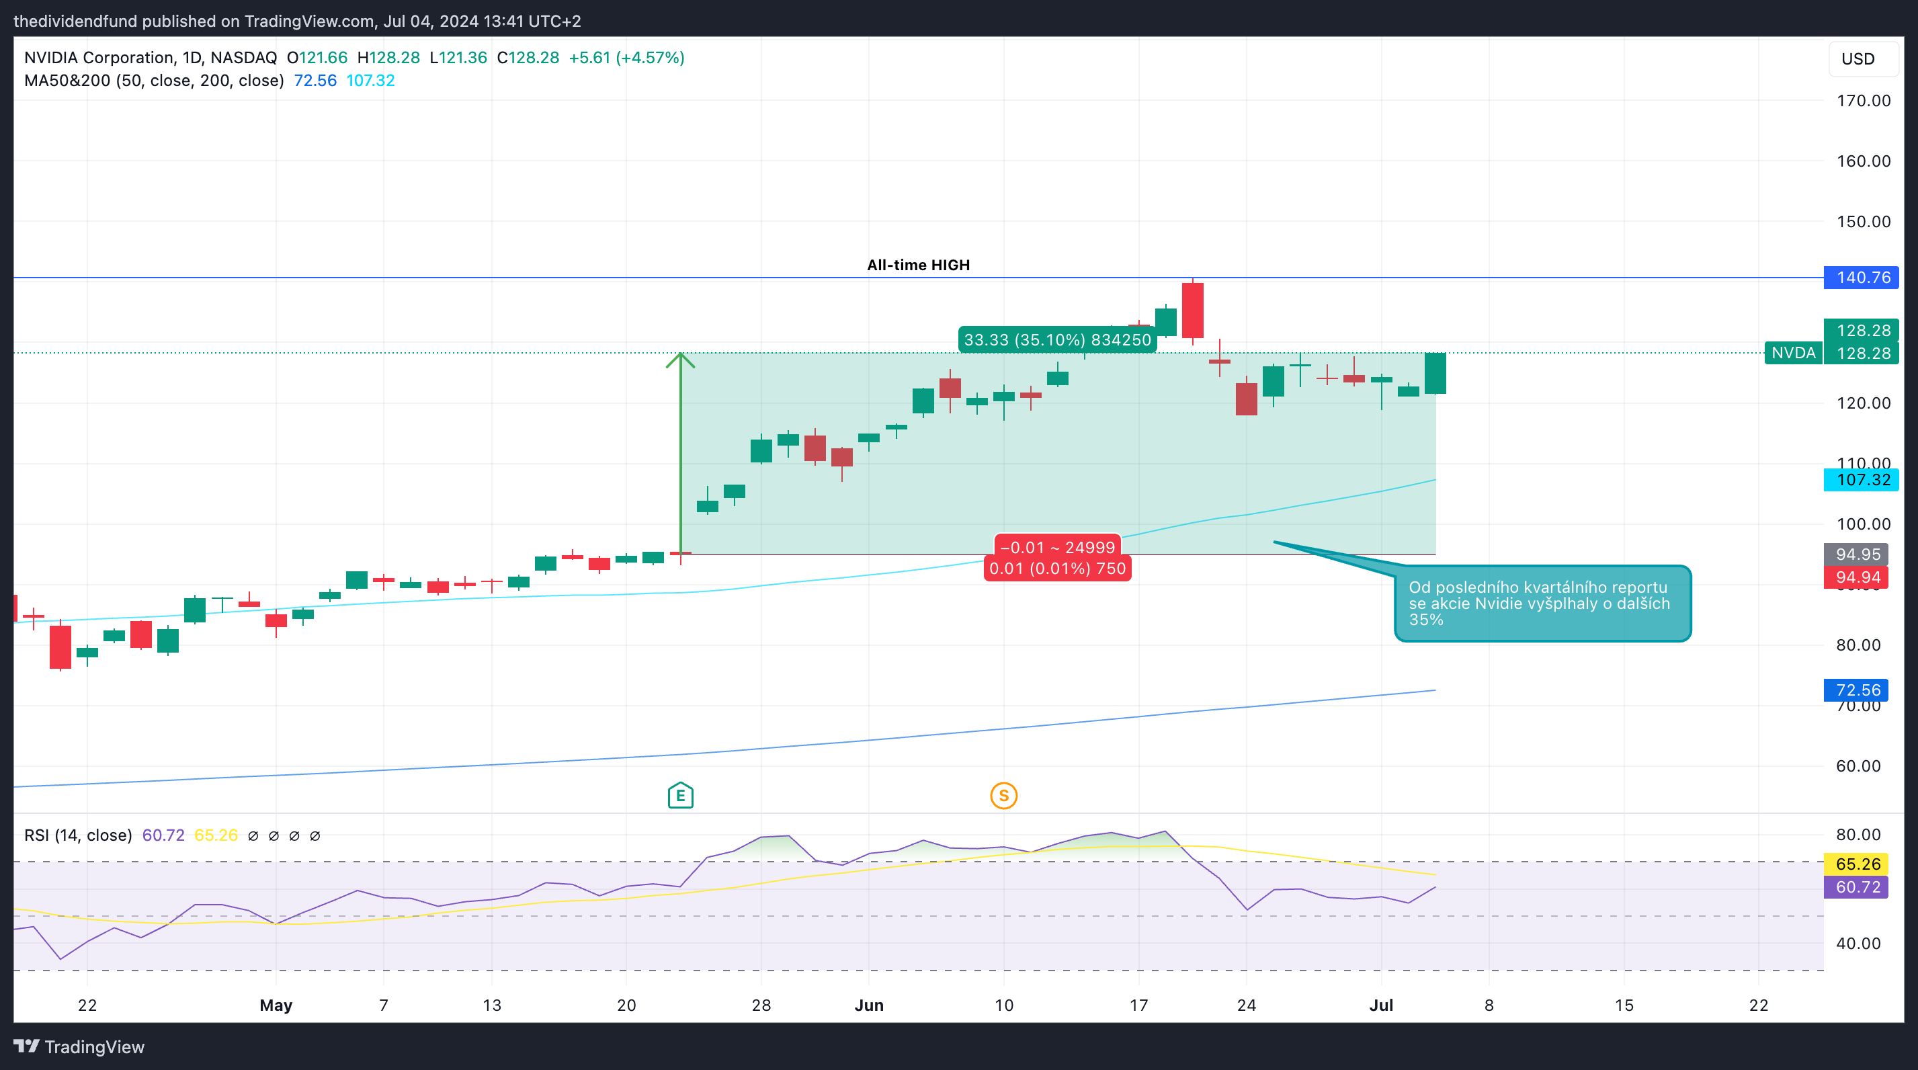
Task: Click the 94.94 red price label
Action: coord(1857,577)
